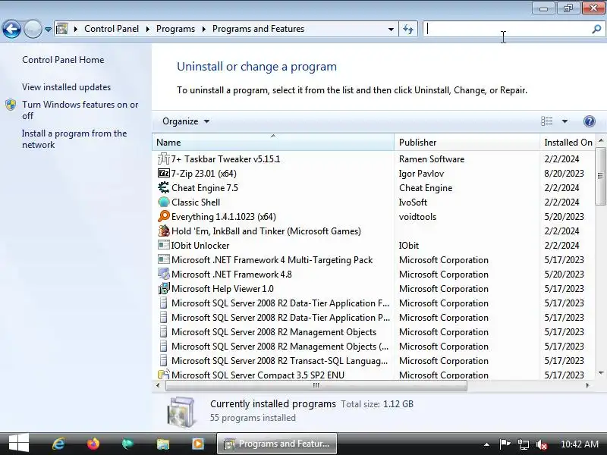Open the recent pages dropdown arrow
This screenshot has height=455, width=607.
(48, 29)
